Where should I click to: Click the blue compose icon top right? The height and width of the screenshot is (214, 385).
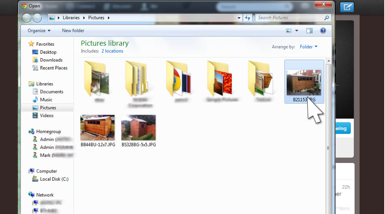click(x=347, y=7)
